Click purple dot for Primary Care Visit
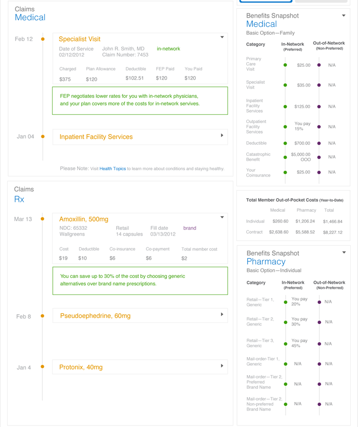Viewport: 358px width, 427px height. [319, 65]
